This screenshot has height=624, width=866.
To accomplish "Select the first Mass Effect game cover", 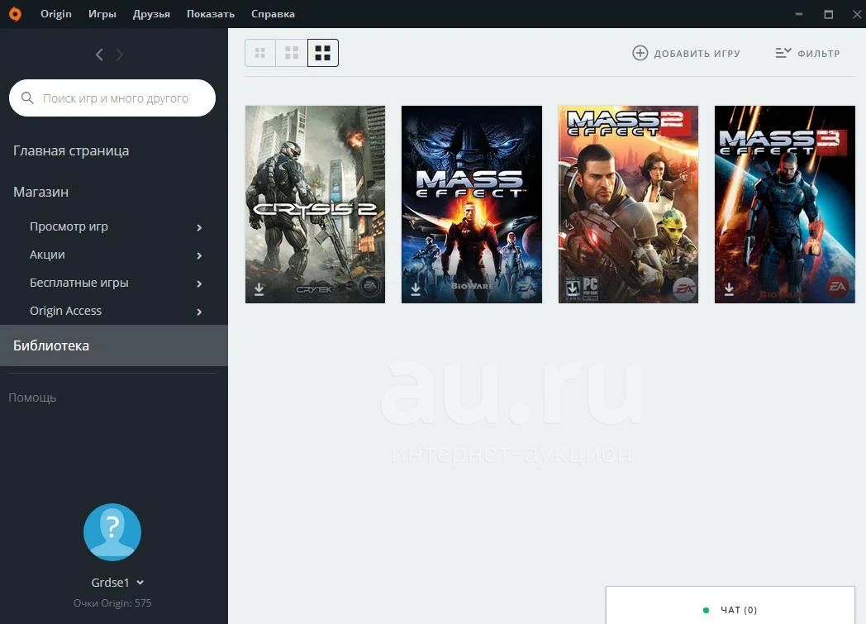I will (472, 204).
